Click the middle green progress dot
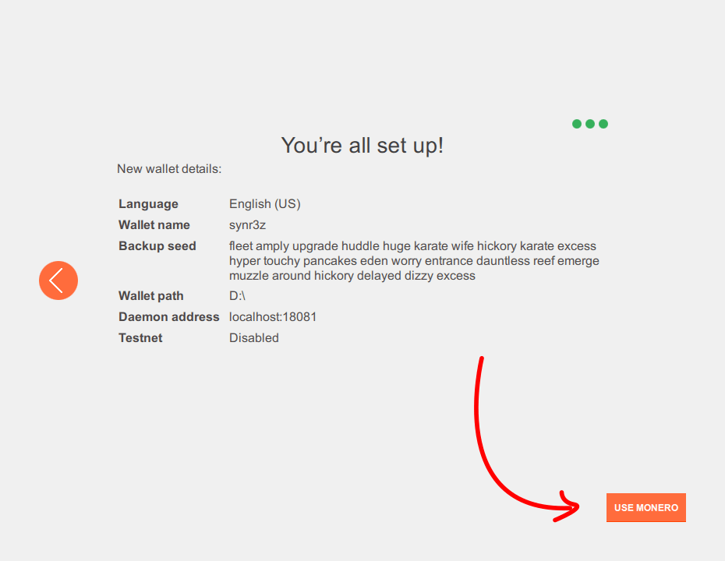The height and width of the screenshot is (561, 725). [x=590, y=124]
